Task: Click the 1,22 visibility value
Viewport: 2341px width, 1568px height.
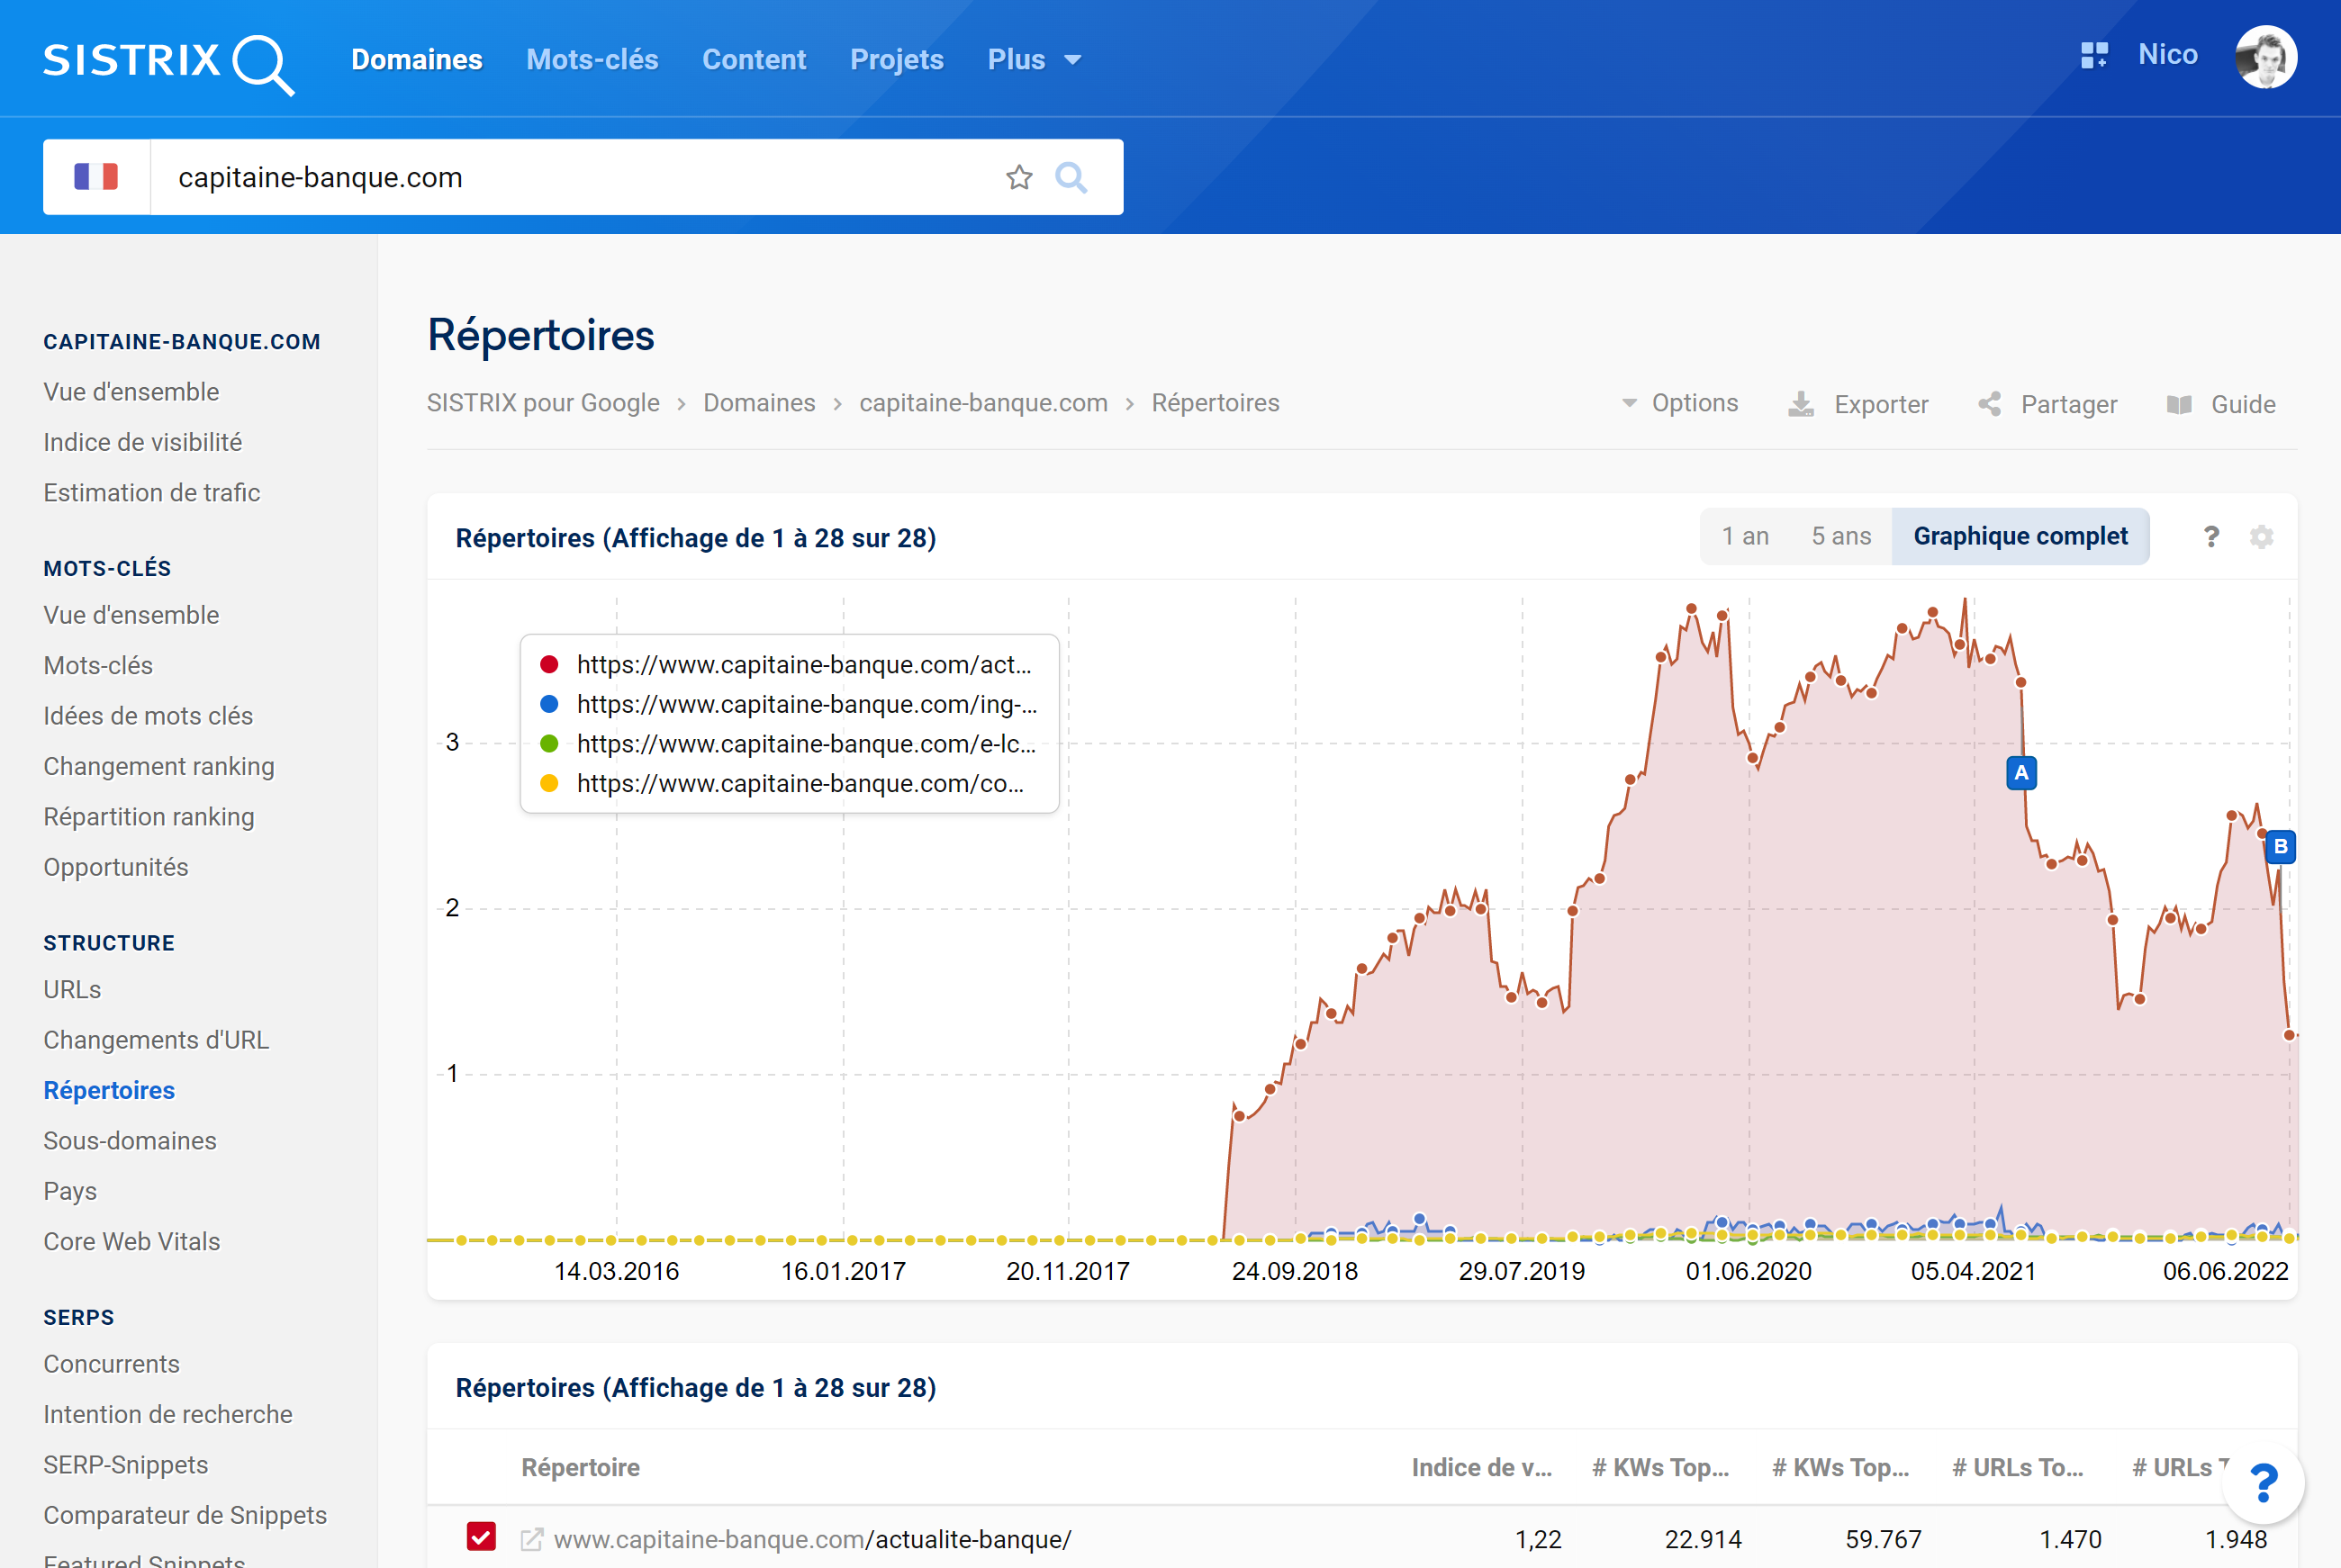Action: (x=1538, y=1539)
